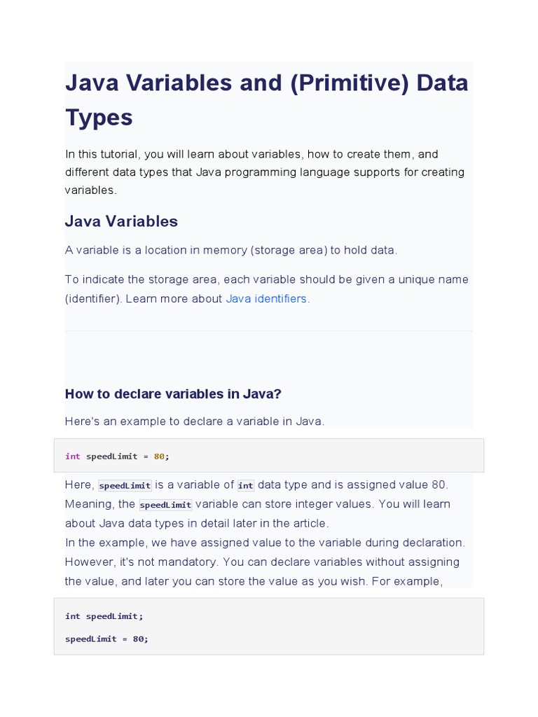
Task: Click the sentence 'A variable is a location in memory'
Action: point(230,250)
